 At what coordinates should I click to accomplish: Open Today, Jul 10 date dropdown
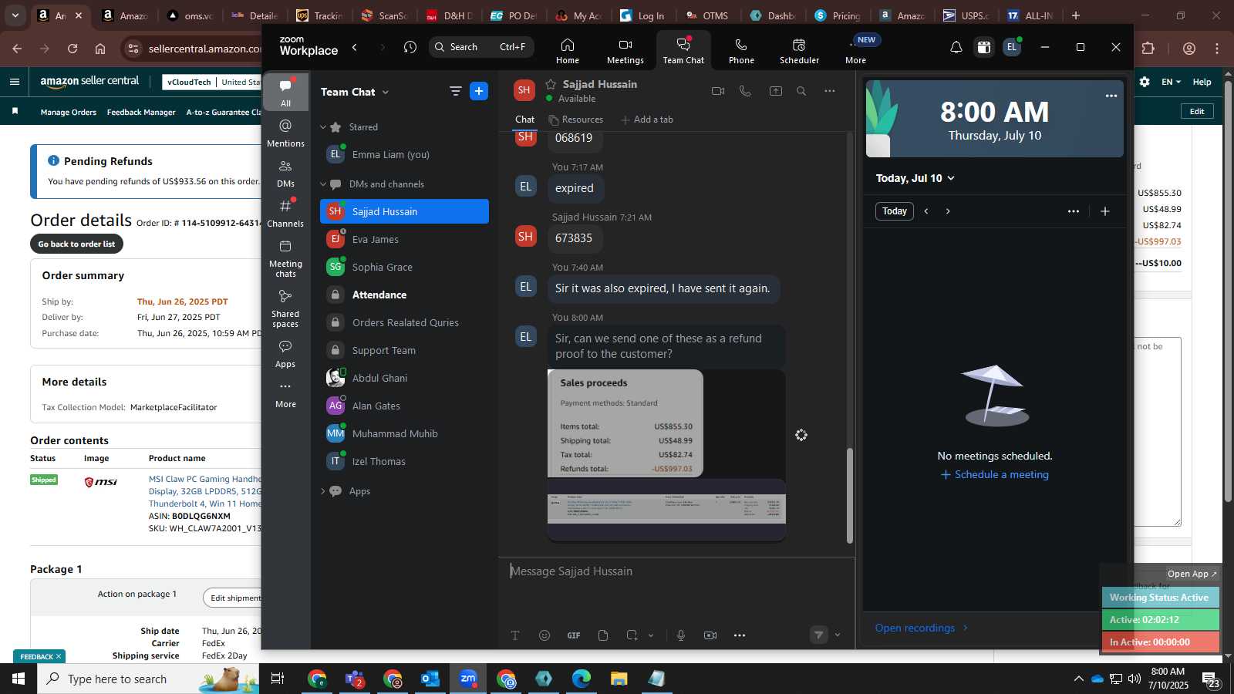(915, 178)
